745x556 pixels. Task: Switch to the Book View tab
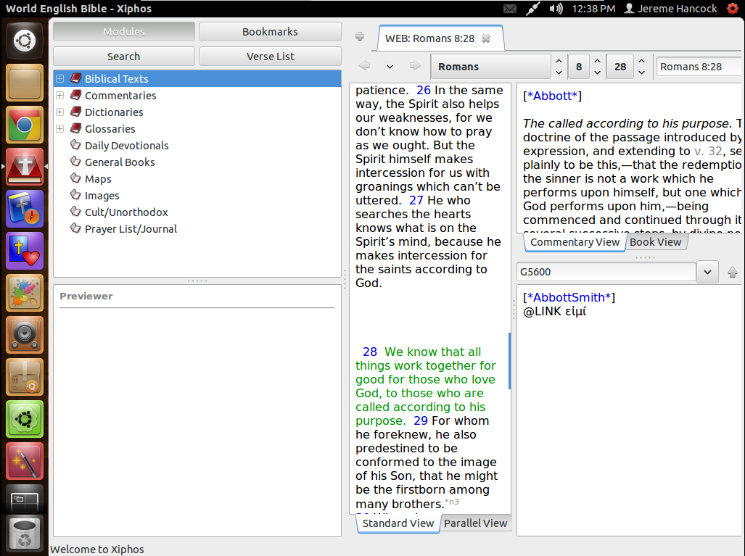(x=656, y=242)
